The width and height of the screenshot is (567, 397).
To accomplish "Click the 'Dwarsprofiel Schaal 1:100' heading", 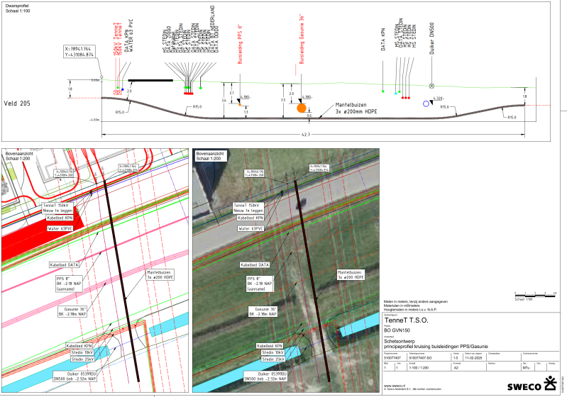I will click(x=18, y=9).
